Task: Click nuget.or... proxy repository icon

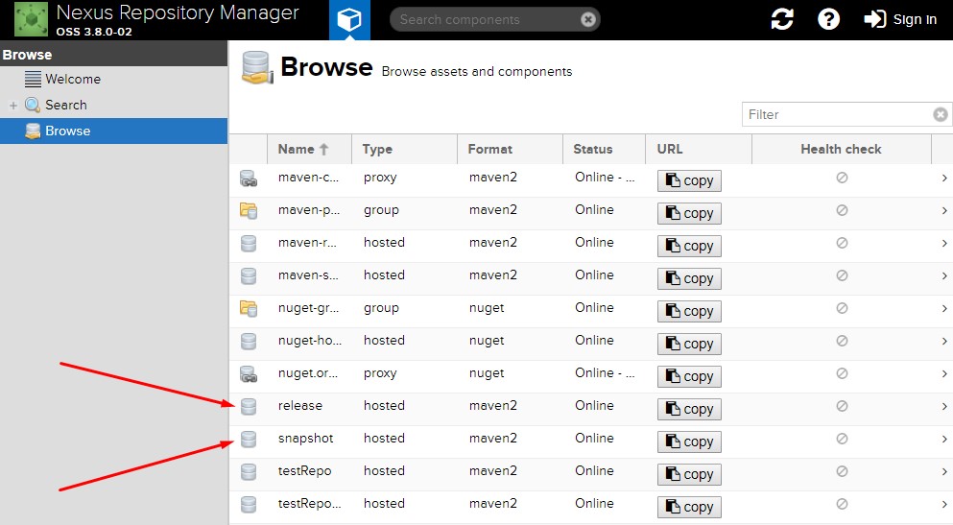Action: click(x=248, y=373)
